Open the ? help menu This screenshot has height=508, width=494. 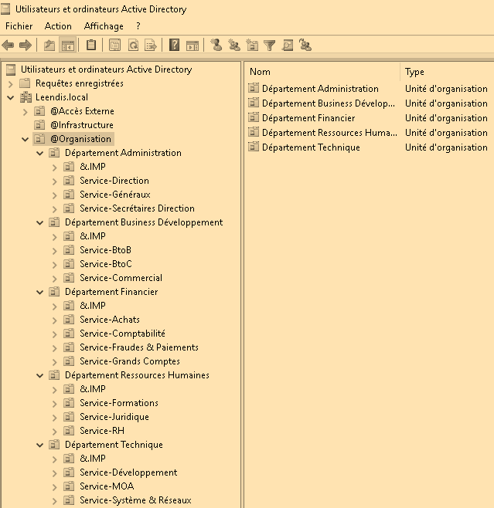138,26
